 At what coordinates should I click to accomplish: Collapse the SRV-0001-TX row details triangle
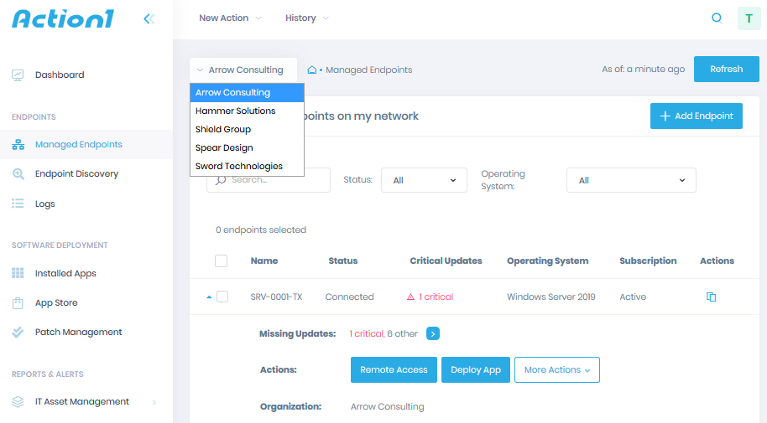click(209, 297)
